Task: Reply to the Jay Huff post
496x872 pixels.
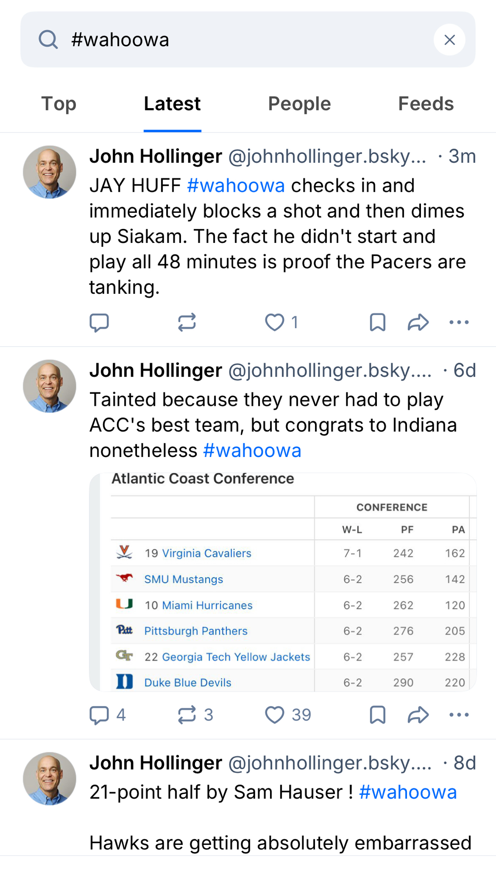Action: [x=99, y=323]
